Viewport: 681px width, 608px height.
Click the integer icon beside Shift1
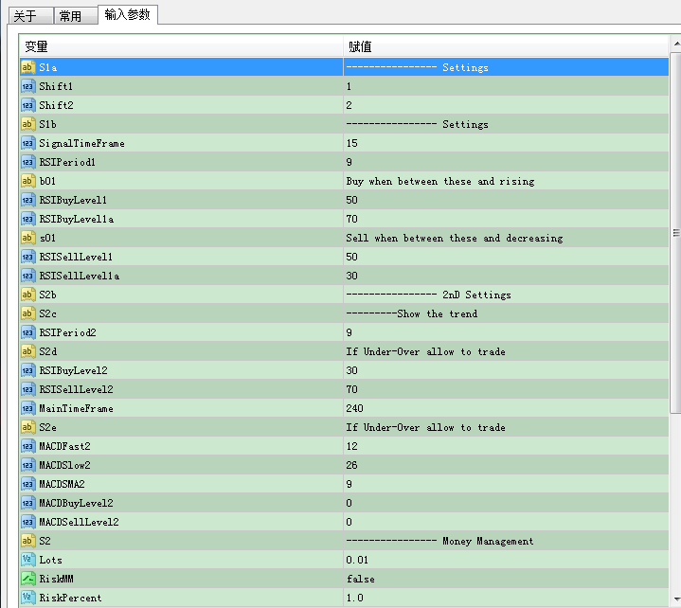pos(27,86)
